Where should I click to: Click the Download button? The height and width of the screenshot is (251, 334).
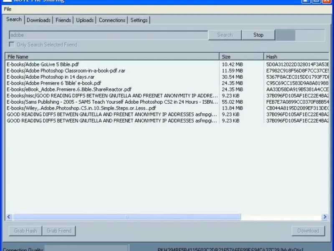tap(308, 231)
